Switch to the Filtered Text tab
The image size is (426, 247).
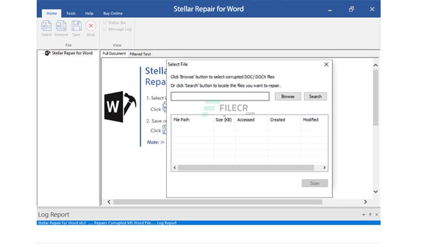pyautogui.click(x=140, y=54)
